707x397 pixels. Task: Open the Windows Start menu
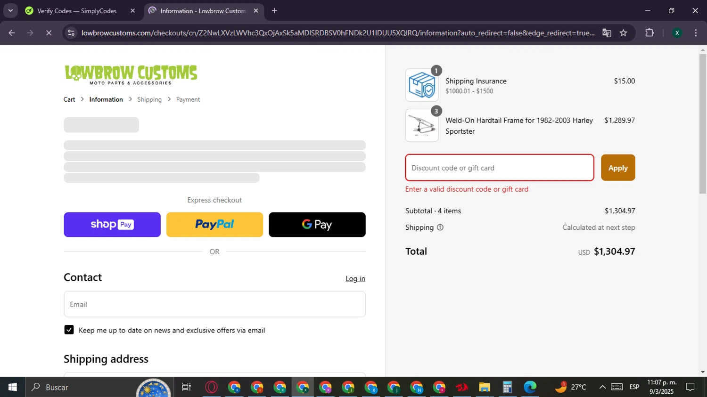pyautogui.click(x=12, y=387)
